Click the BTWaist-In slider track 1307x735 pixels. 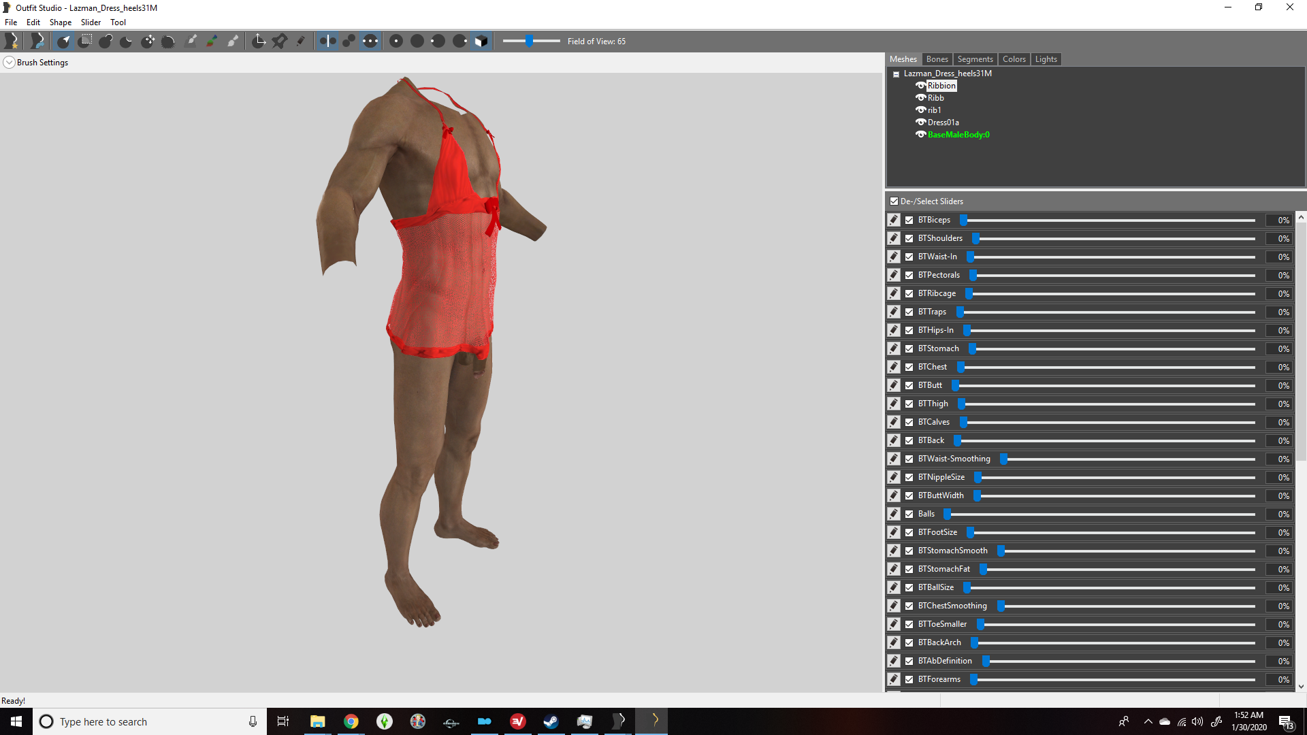point(1111,257)
